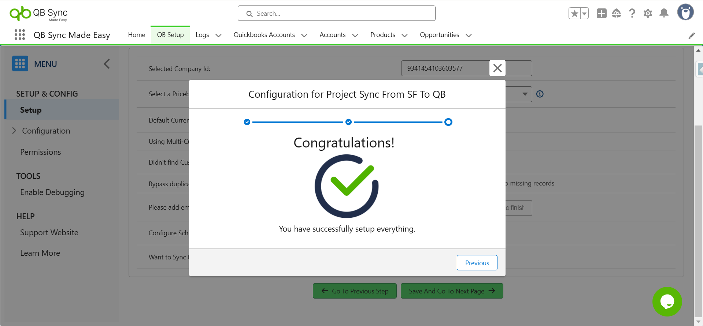Click the dialog title 'Configuration for Project Sync'

347,94
